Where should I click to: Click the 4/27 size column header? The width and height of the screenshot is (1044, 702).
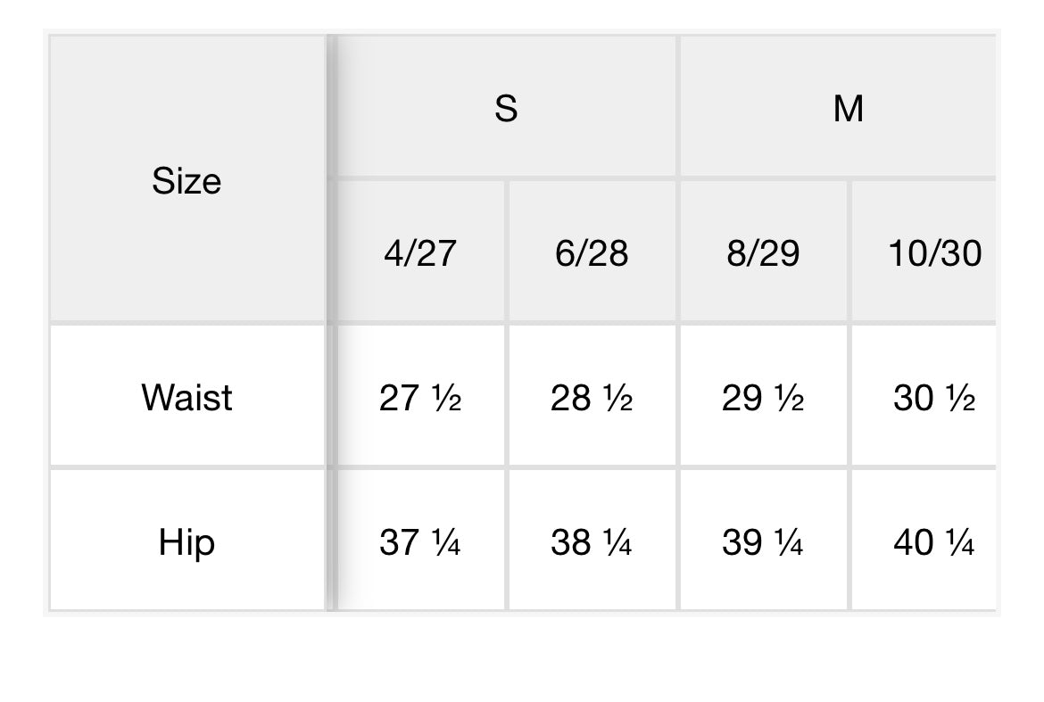point(419,253)
